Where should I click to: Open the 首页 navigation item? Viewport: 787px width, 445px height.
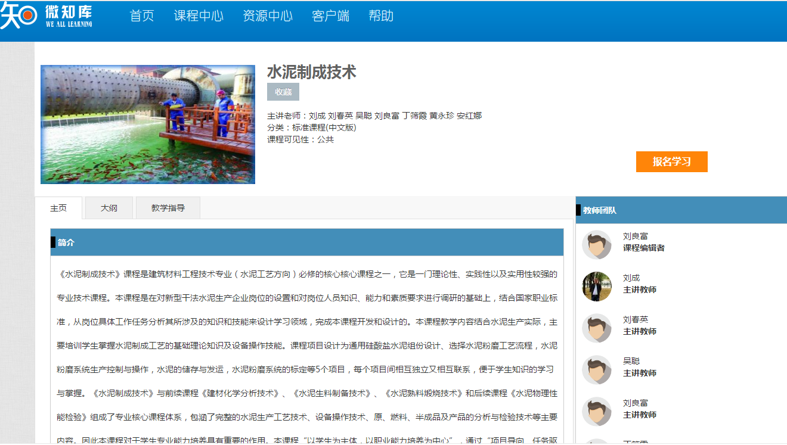[x=142, y=16]
